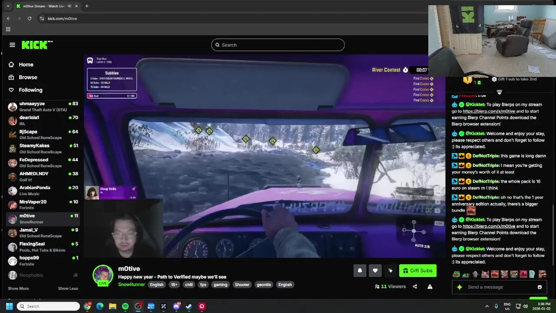The image size is (556, 313).
Task: Open File Explorer from the taskbar
Action: coord(113,306)
